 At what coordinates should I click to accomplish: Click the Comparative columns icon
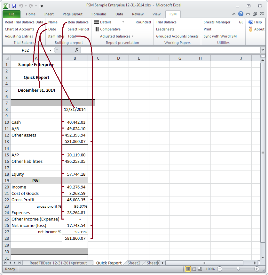point(96,29)
